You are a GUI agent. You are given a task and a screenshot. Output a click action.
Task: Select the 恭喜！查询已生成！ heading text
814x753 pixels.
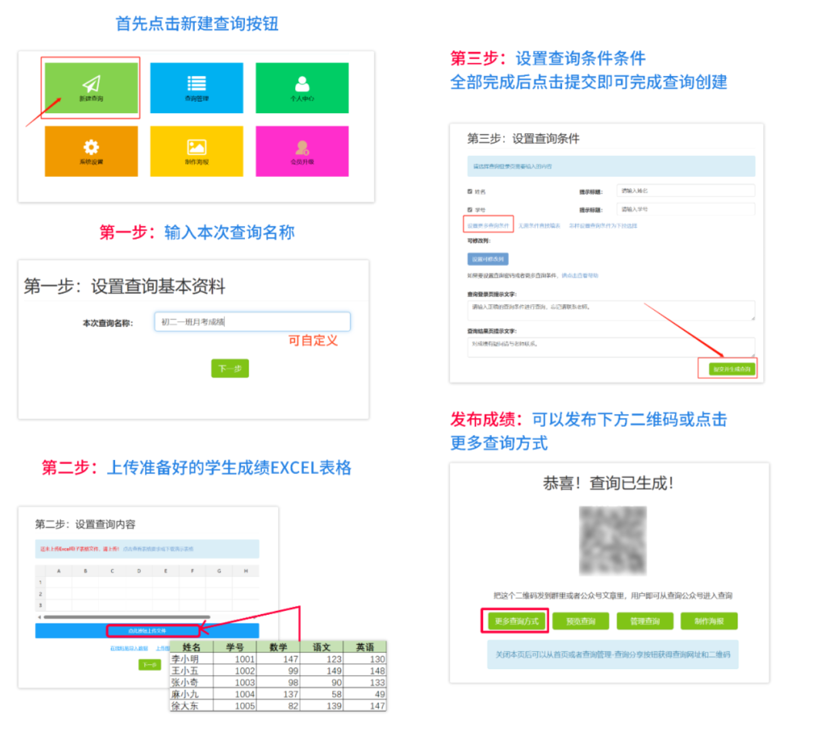(x=609, y=483)
